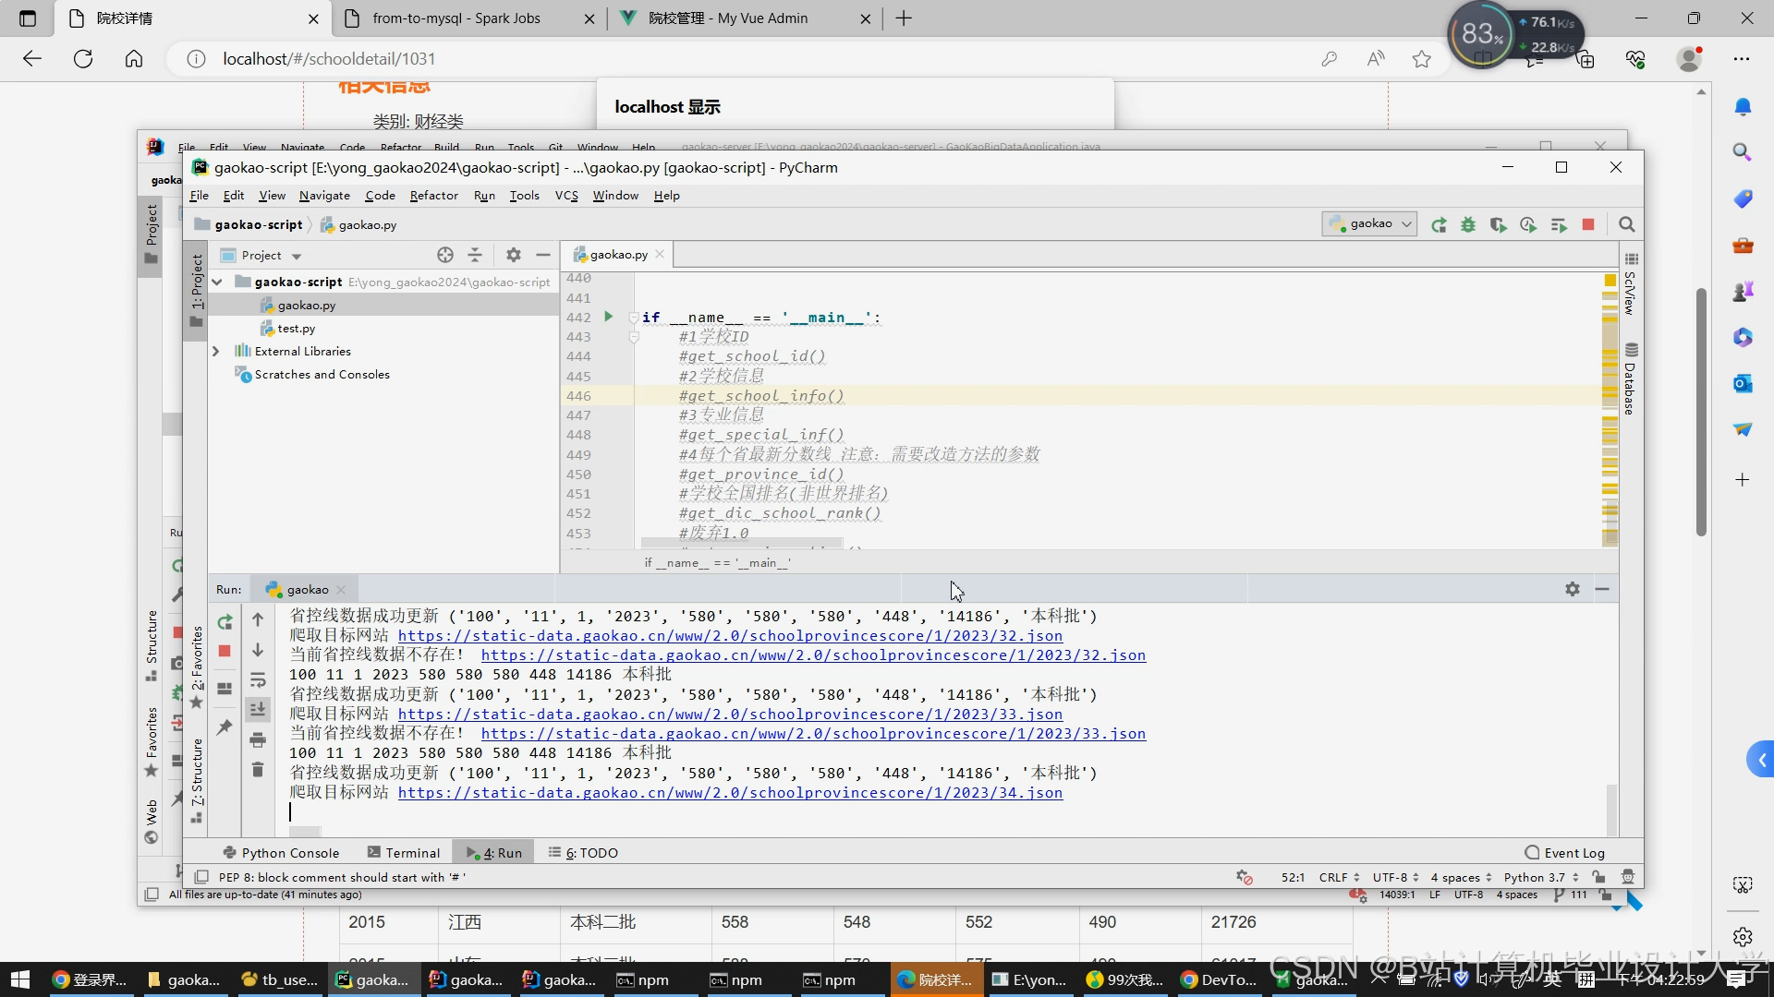
Task: Open Search Everywhere magnifier in PyCharm
Action: 1627,224
